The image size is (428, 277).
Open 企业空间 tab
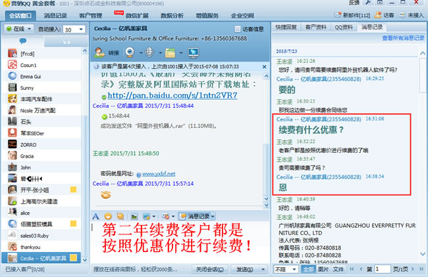coord(242,16)
